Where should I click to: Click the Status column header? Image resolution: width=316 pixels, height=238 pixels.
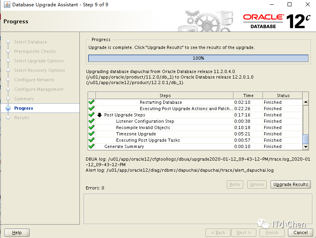pyautogui.click(x=283, y=96)
